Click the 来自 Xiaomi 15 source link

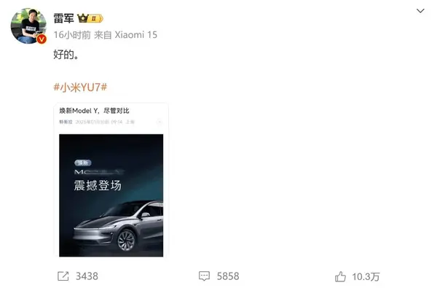coord(126,35)
